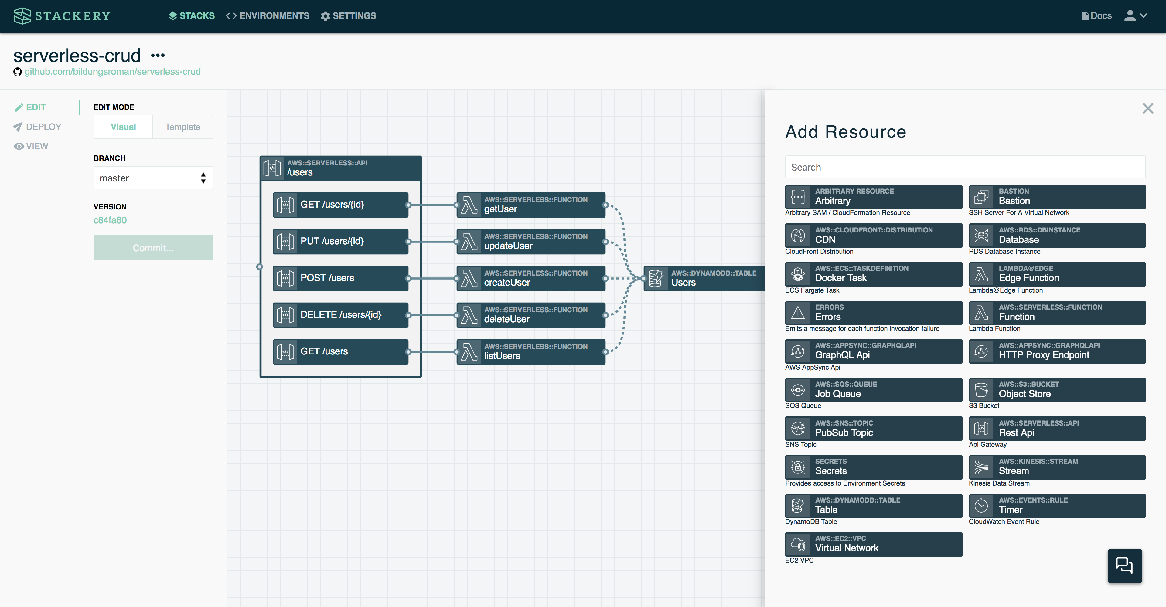Select the Edit sidebar item
Image resolution: width=1166 pixels, height=607 pixels.
click(30, 107)
